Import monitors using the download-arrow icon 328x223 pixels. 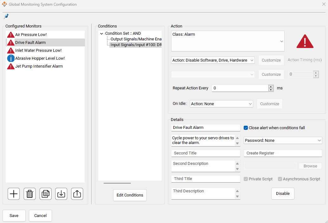point(61,194)
